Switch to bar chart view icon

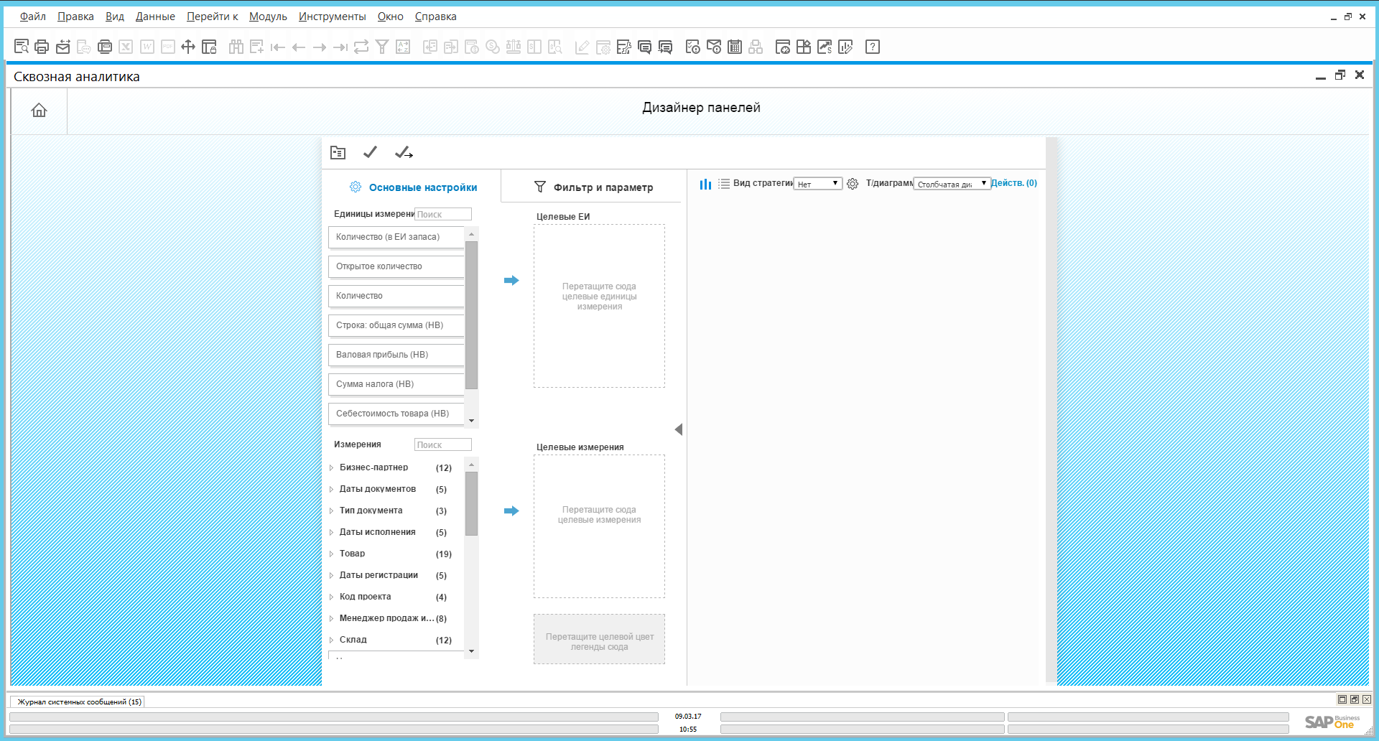click(705, 184)
